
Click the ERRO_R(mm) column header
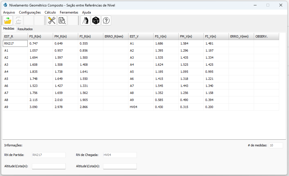(115, 36)
